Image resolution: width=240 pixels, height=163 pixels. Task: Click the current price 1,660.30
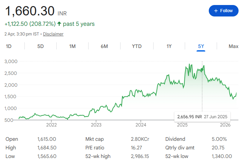pyautogui.click(x=29, y=11)
